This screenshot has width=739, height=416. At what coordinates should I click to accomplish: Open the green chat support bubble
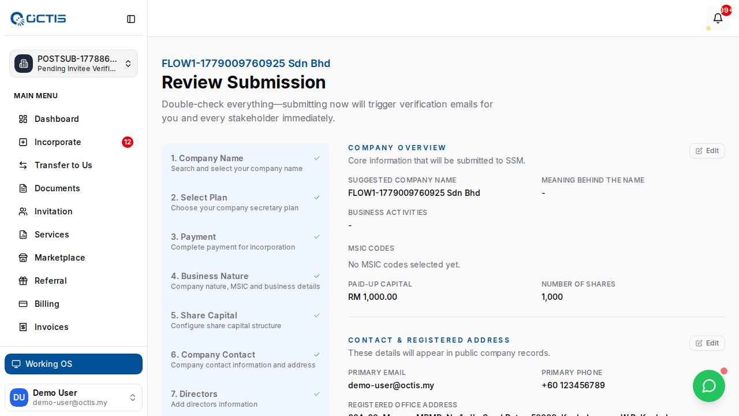pyautogui.click(x=709, y=386)
